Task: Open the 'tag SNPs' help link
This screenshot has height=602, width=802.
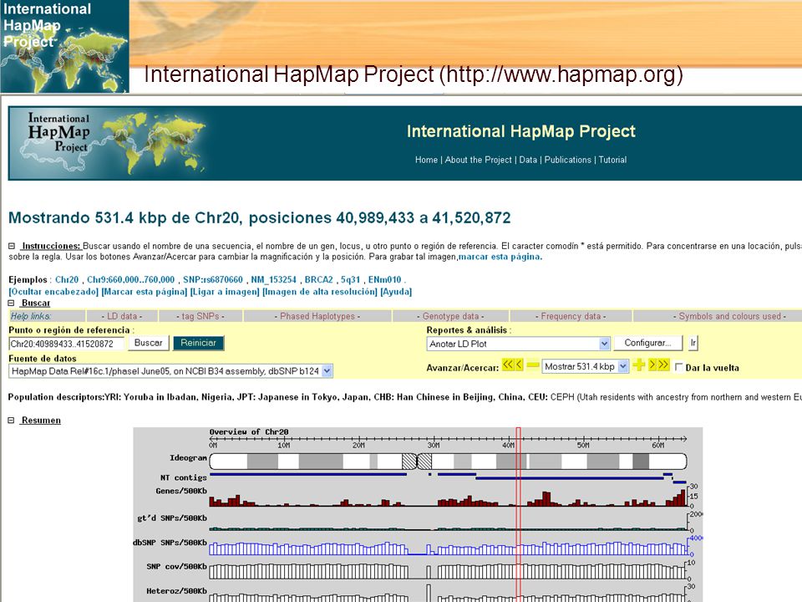Action: pyautogui.click(x=200, y=316)
